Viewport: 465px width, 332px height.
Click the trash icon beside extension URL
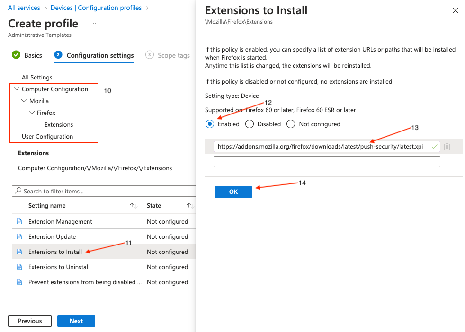click(447, 146)
